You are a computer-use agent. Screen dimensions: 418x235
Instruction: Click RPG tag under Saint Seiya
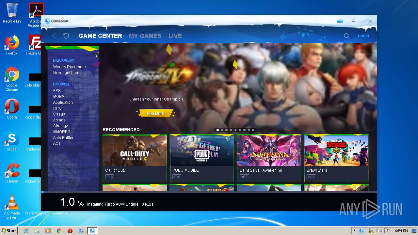(x=244, y=177)
